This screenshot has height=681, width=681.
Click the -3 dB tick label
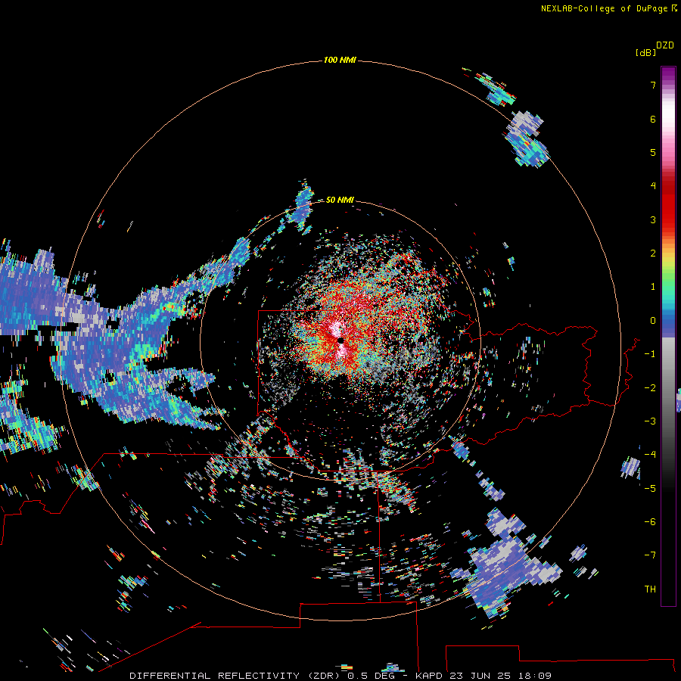650,421
